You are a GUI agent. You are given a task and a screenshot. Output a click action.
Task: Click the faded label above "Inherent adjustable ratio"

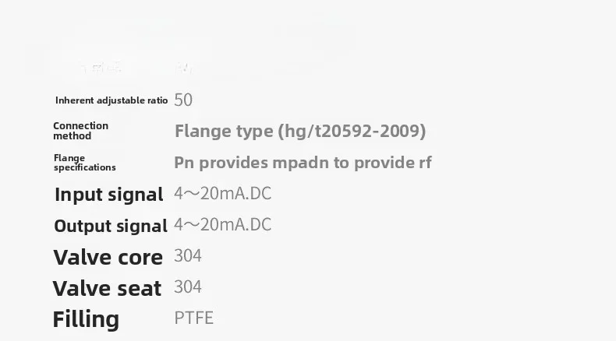[x=103, y=69]
